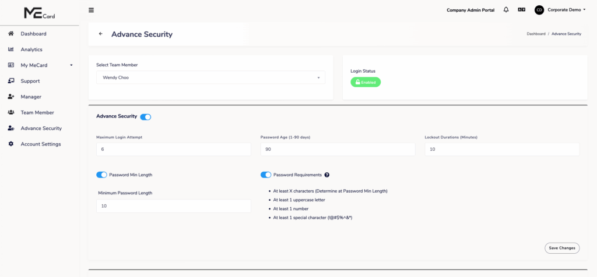Viewport: 597px width, 277px height.
Task: Open notifications bell icon
Action: pyautogui.click(x=506, y=10)
